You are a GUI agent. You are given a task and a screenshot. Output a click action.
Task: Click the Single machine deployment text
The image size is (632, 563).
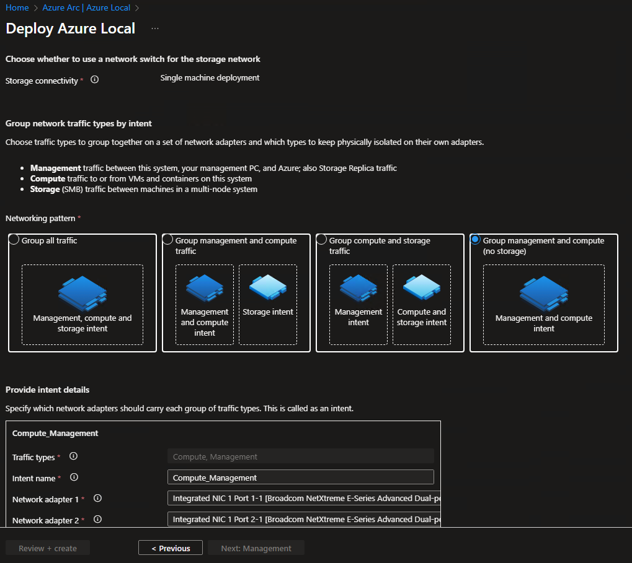(210, 78)
